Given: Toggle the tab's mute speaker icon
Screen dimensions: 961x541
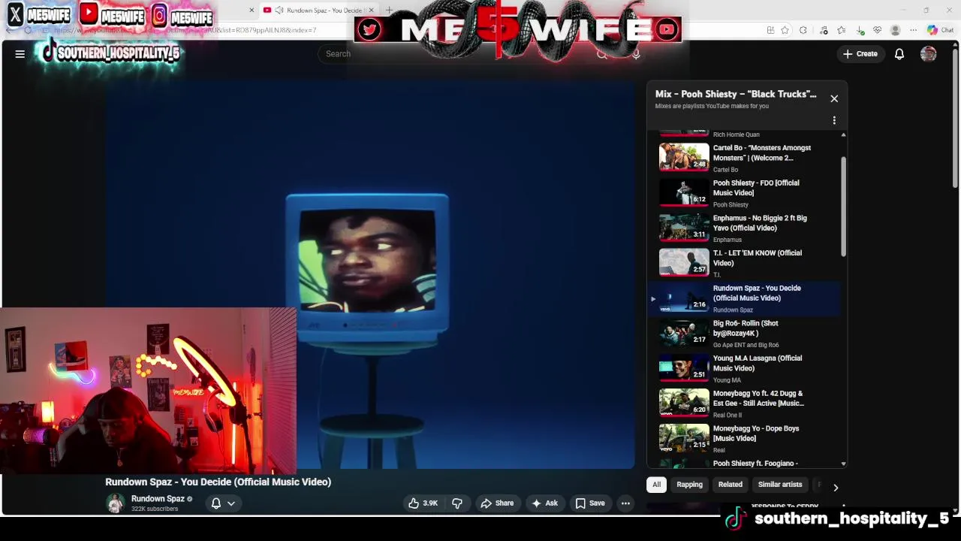Looking at the screenshot, I should 279,11.
